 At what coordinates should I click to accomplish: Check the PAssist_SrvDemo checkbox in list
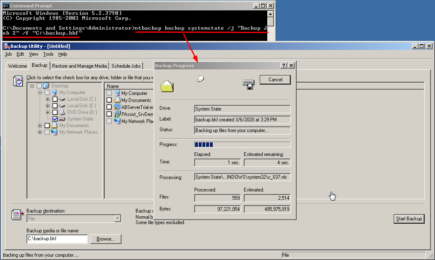[109, 114]
